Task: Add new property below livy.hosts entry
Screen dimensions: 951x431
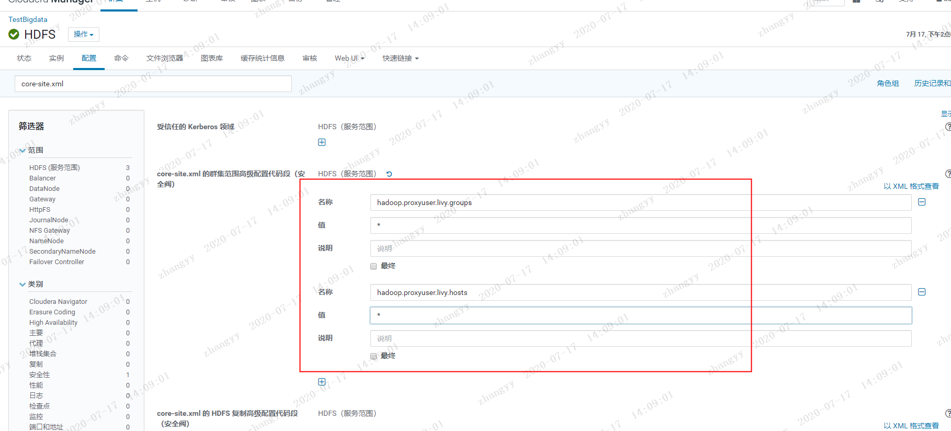Action: pyautogui.click(x=322, y=382)
